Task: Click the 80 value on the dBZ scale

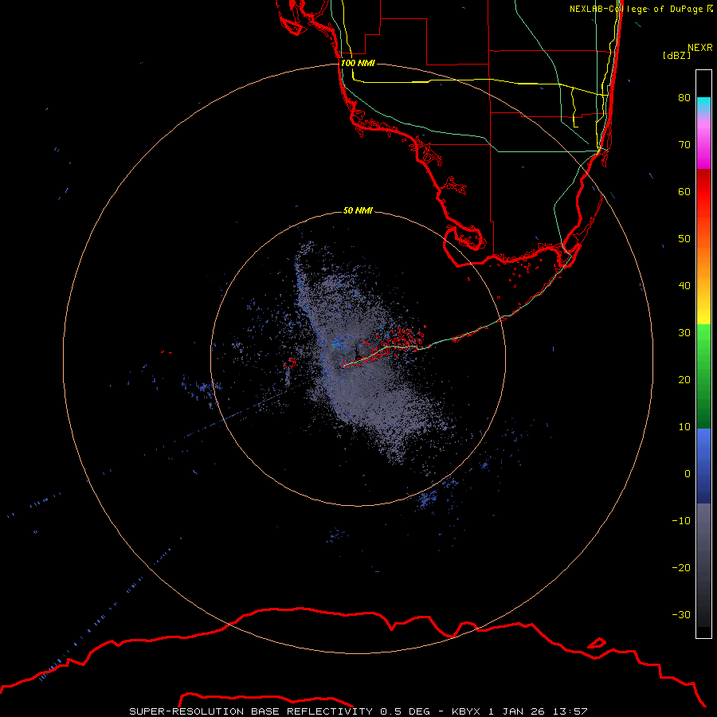Action: tap(684, 97)
